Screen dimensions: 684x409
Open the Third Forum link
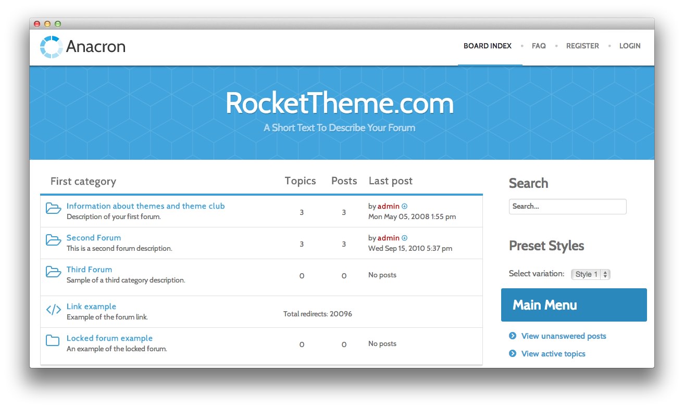tap(89, 270)
